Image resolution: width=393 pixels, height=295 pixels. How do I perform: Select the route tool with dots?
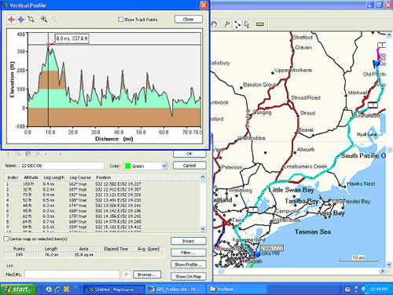click(x=237, y=24)
